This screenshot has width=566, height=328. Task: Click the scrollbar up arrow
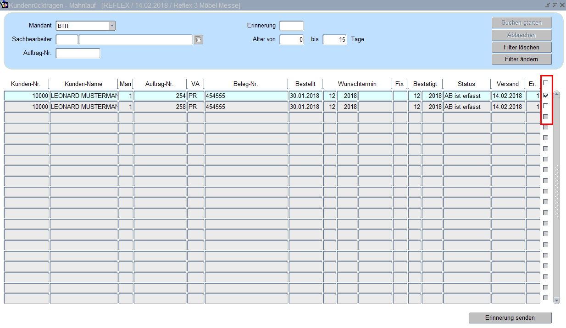point(557,95)
